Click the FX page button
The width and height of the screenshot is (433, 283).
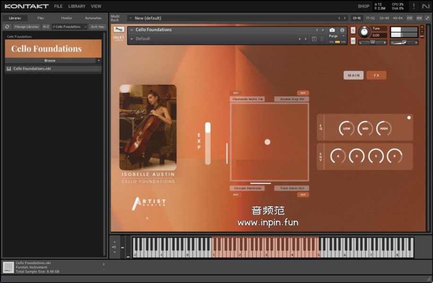pyautogui.click(x=376, y=75)
